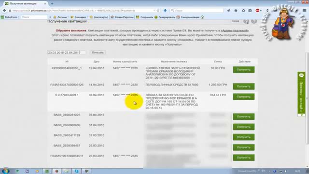The width and height of the screenshot is (309, 174).
Task: Click the camera screenshot icon in the toolbar
Action: [x=250, y=11]
